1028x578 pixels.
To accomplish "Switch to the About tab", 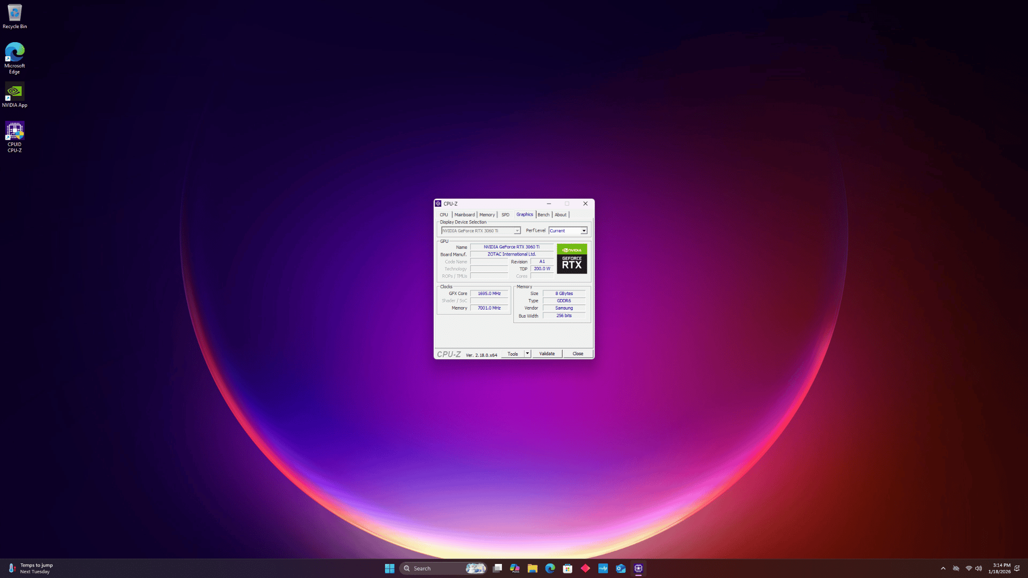I will click(561, 215).
